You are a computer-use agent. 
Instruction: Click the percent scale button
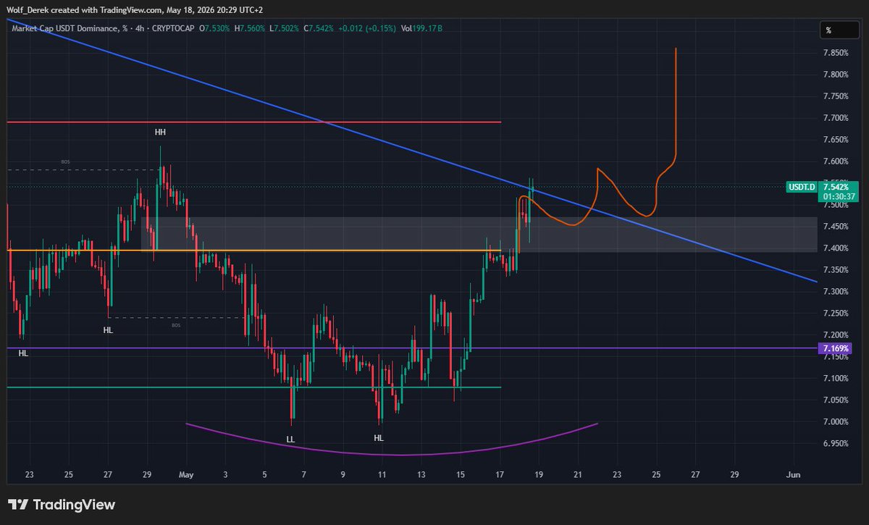coord(839,30)
